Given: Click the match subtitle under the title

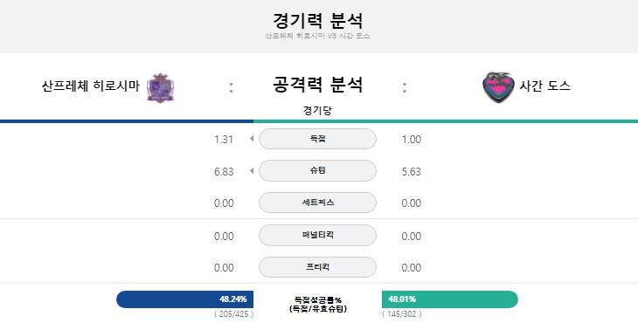Looking at the screenshot, I should [x=318, y=36].
